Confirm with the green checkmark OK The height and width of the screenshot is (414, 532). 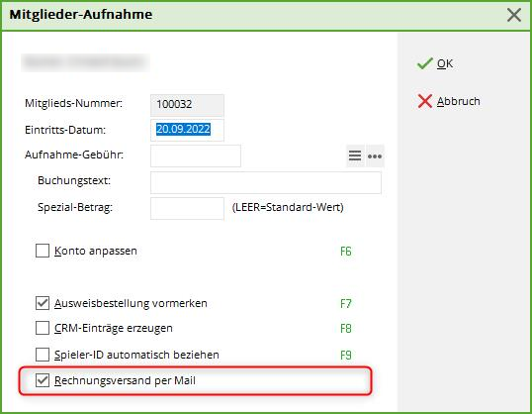click(435, 63)
